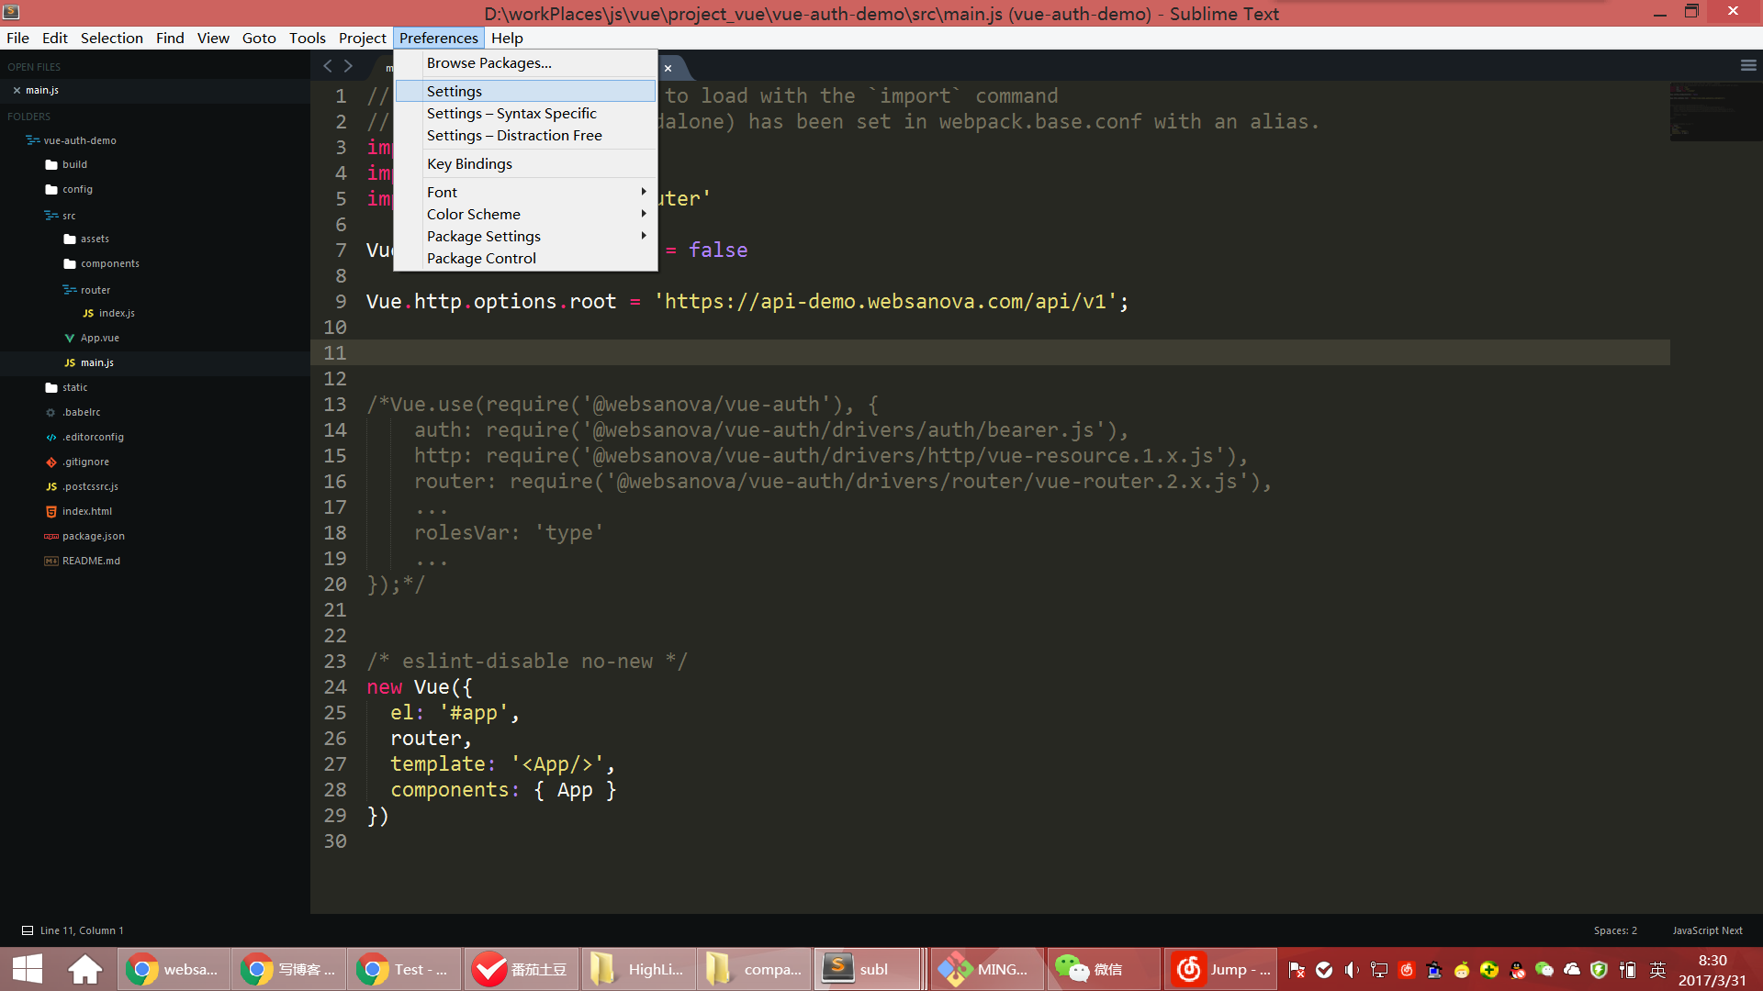Open the Help menu

[x=507, y=38]
